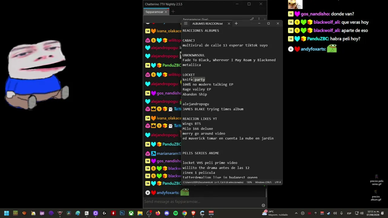Open Logitech G HUB from the taskbar

104,213
